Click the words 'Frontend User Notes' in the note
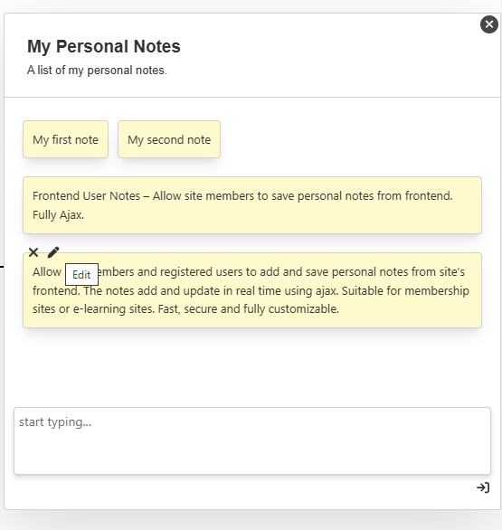502x530 pixels. click(86, 196)
